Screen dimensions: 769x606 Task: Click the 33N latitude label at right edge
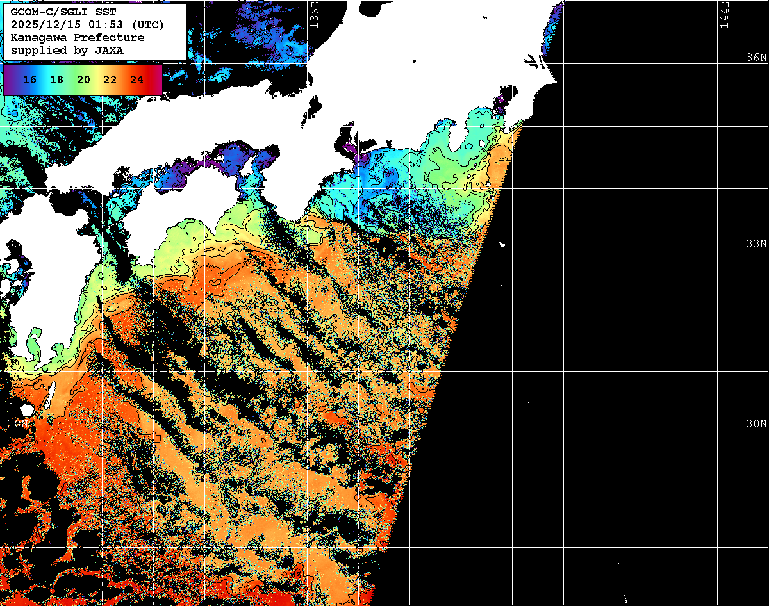click(x=756, y=244)
